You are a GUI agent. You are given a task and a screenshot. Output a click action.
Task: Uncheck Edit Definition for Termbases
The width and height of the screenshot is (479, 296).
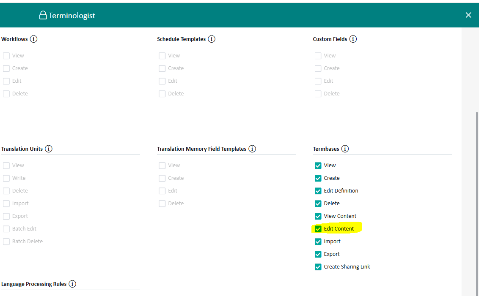(318, 190)
